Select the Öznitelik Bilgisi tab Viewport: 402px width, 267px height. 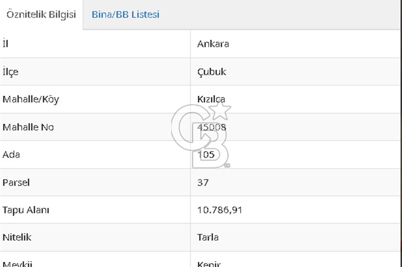41,14
